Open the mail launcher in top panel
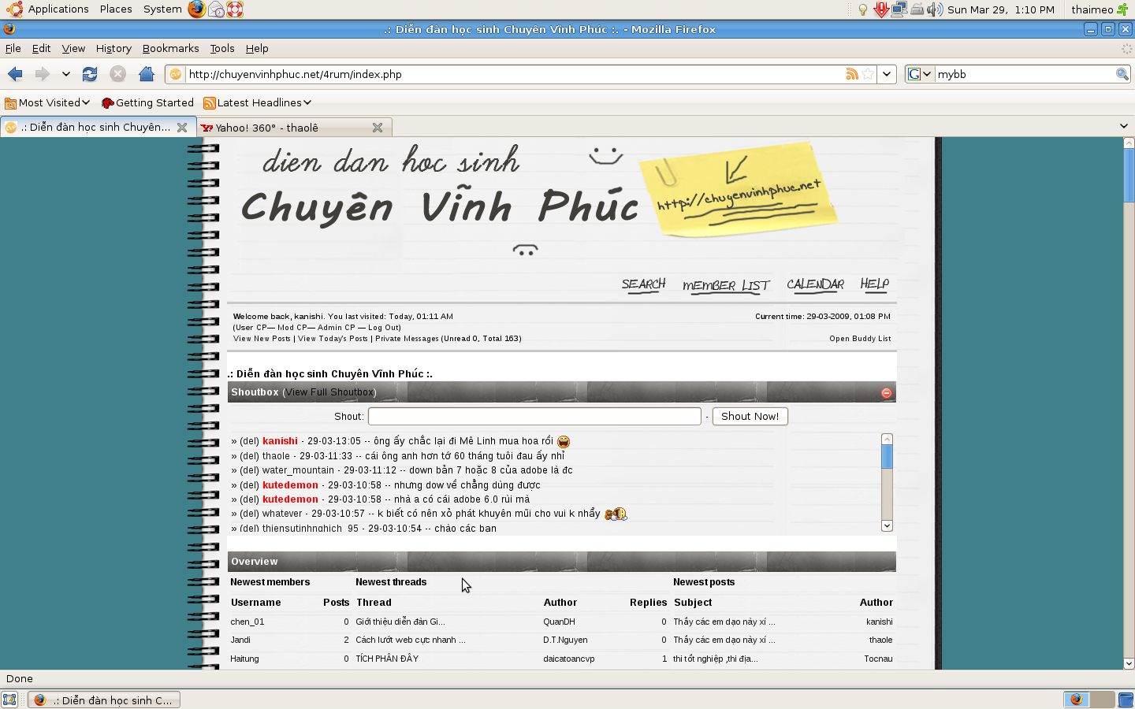This screenshot has height=709, width=1135. pyautogui.click(x=216, y=9)
